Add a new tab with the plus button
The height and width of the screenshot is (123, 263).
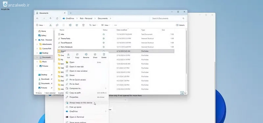(x=71, y=13)
